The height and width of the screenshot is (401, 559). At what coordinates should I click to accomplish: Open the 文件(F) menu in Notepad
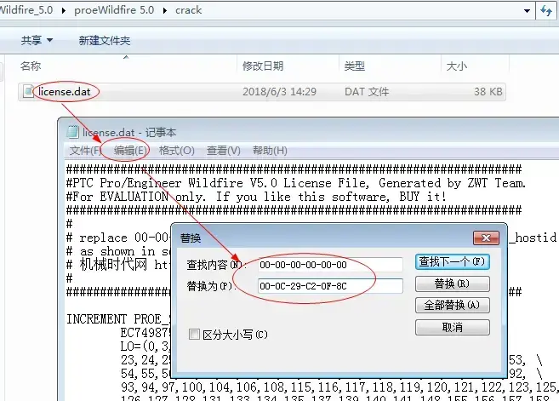[85, 151]
